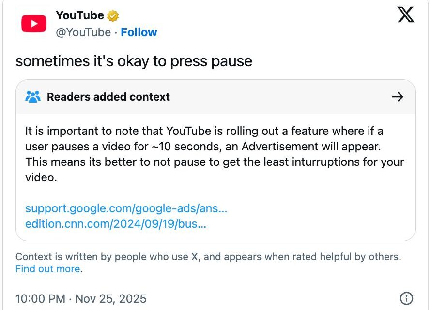The image size is (431, 310).
Task: Click the Readers added context heading text
Action: click(x=108, y=97)
